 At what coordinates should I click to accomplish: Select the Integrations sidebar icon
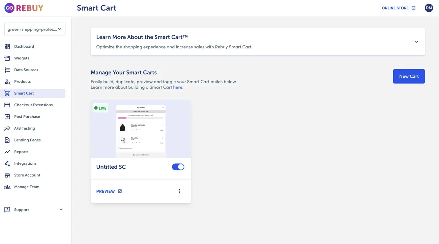tap(7, 163)
